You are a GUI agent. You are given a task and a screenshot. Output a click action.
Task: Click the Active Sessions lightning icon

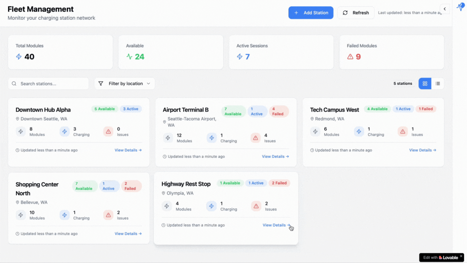click(239, 57)
